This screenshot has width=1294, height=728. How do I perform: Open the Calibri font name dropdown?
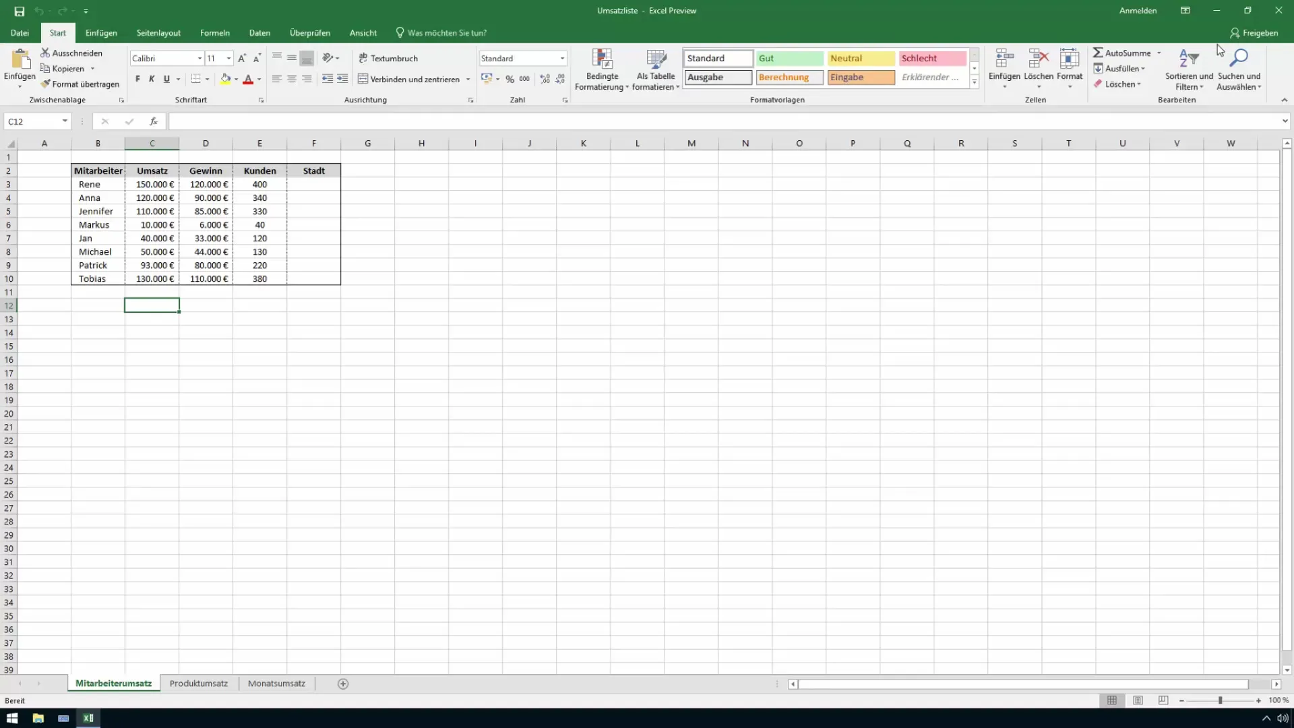click(199, 59)
